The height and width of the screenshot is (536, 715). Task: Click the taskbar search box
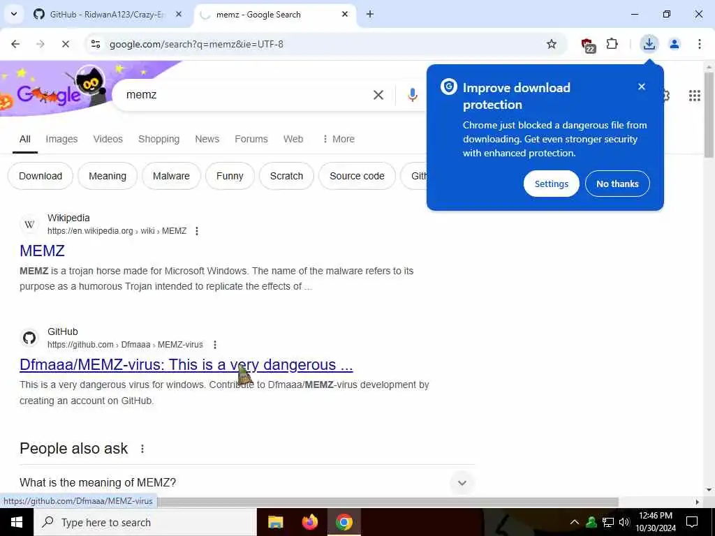pyautogui.click(x=145, y=522)
